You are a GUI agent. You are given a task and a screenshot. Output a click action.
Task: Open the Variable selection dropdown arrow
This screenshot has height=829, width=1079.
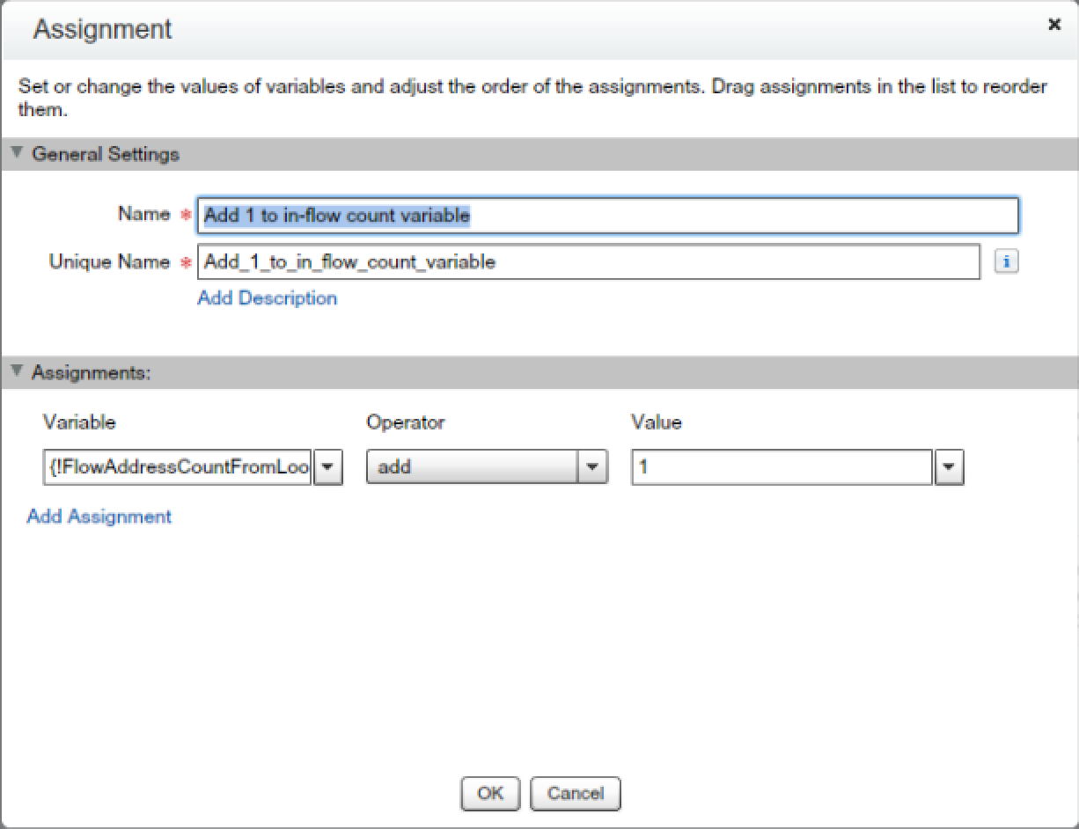tap(327, 467)
